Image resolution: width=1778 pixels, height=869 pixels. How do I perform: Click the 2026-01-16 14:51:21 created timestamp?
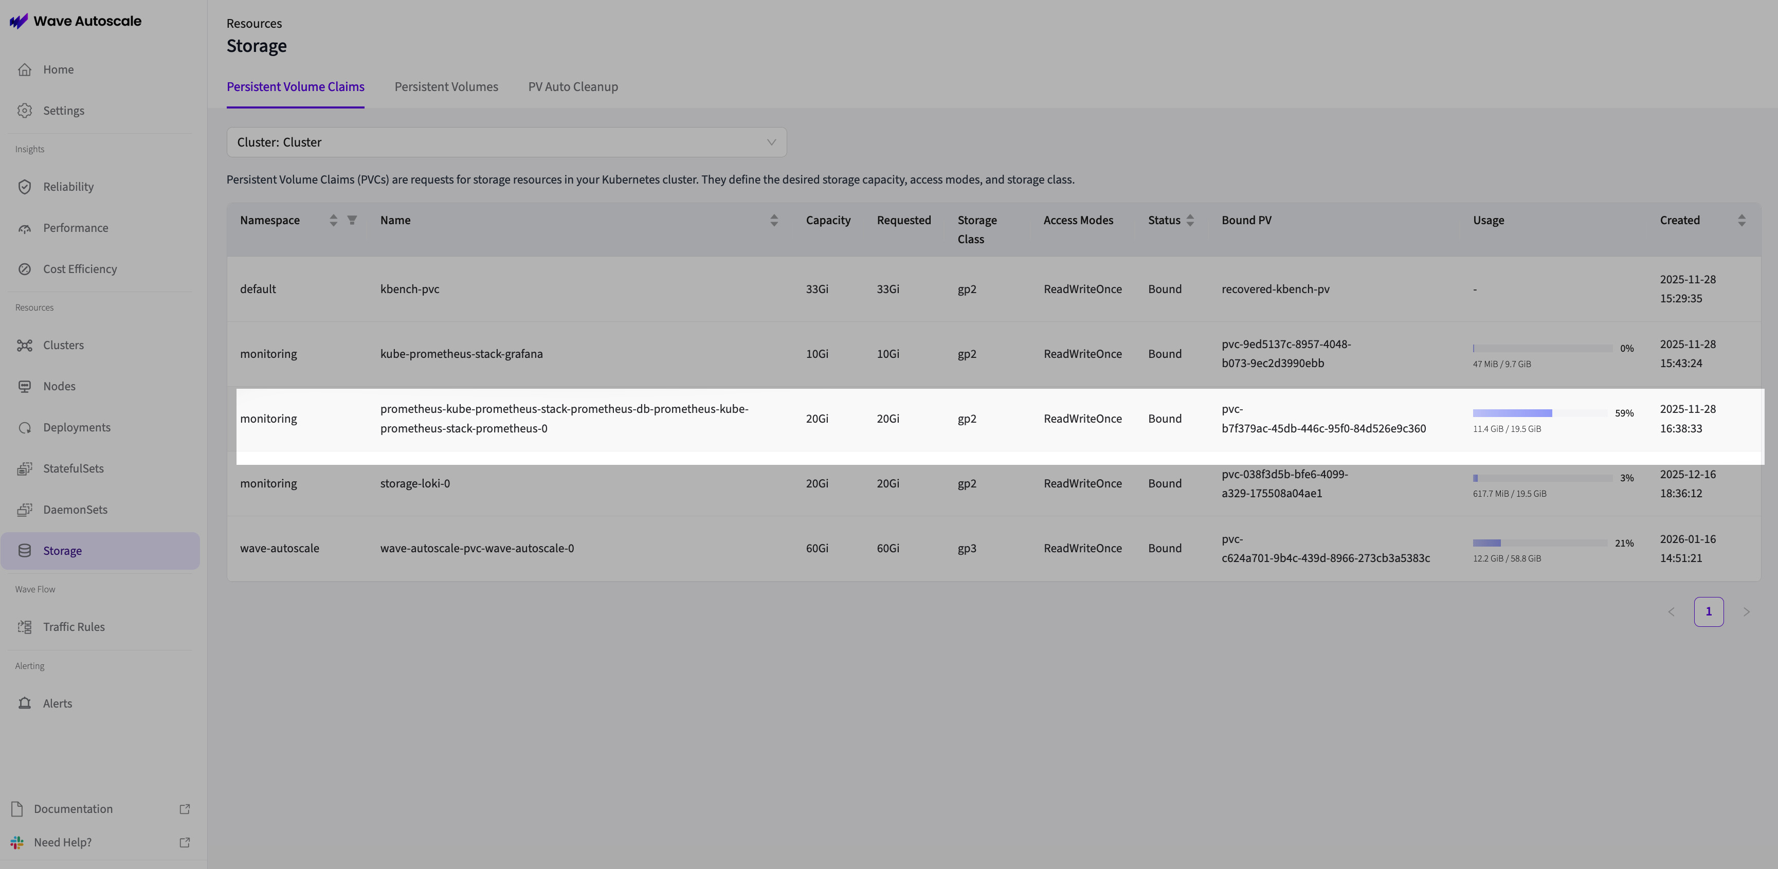pos(1688,549)
